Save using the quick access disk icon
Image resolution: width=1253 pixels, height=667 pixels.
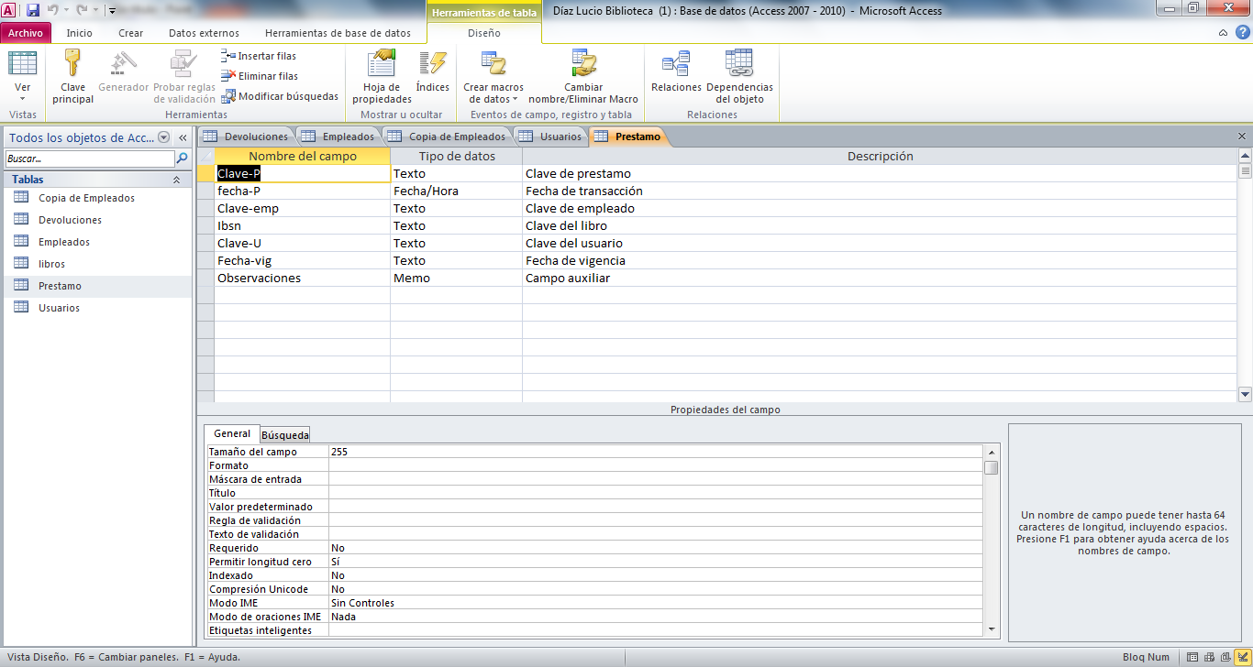click(x=33, y=10)
